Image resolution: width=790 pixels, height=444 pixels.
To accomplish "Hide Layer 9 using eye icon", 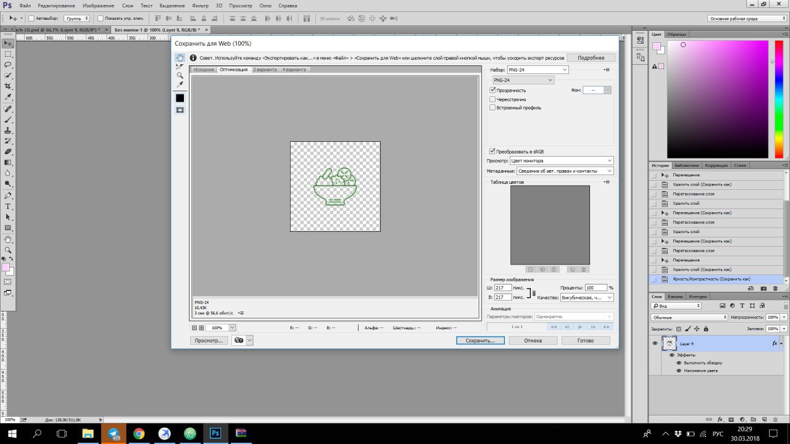I will click(x=655, y=343).
